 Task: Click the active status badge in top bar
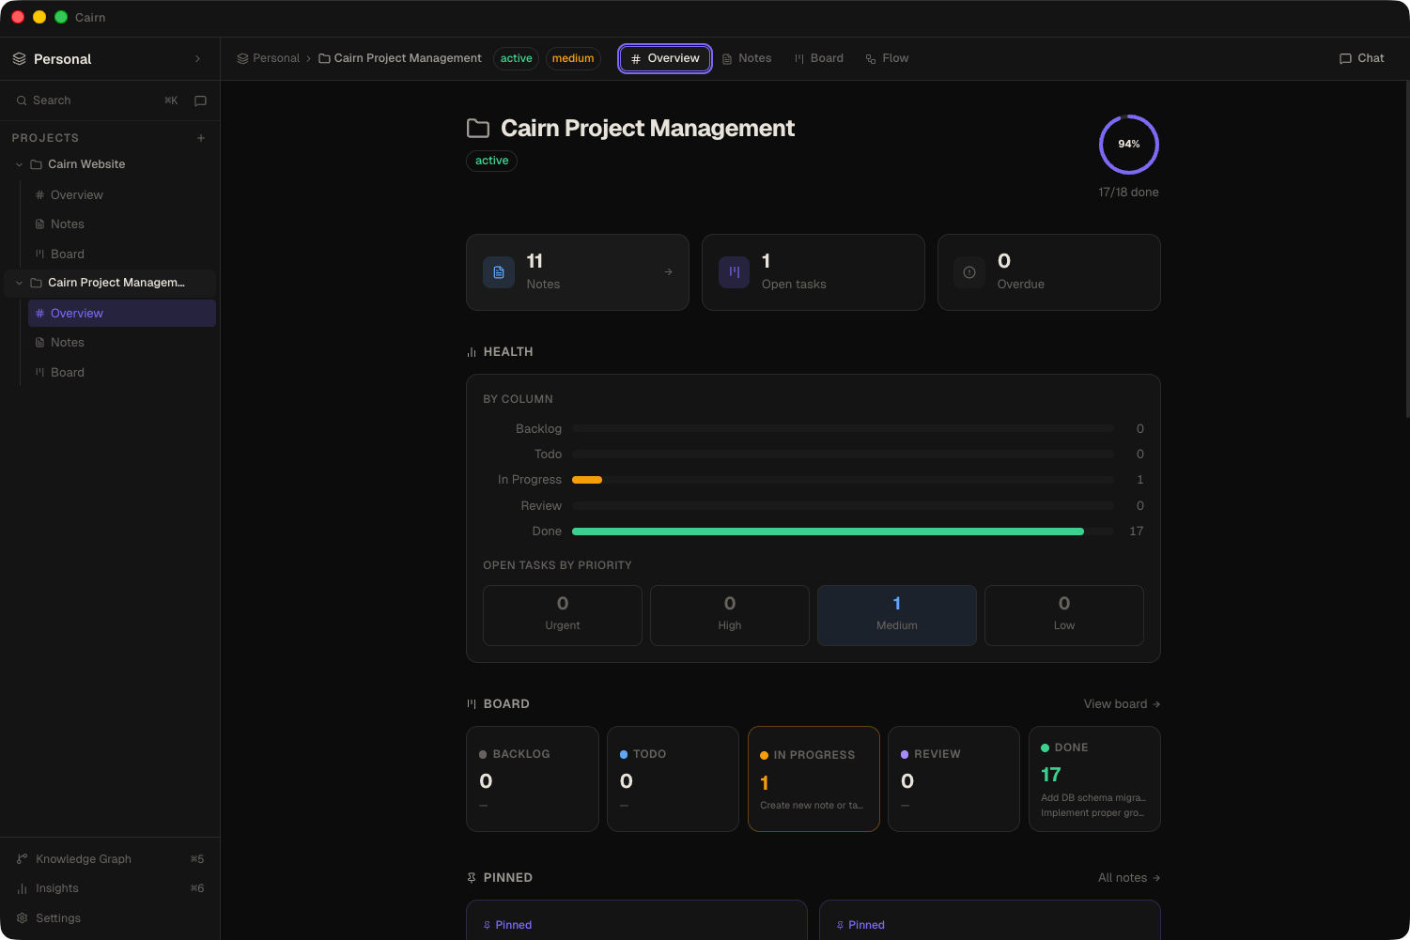pos(516,58)
